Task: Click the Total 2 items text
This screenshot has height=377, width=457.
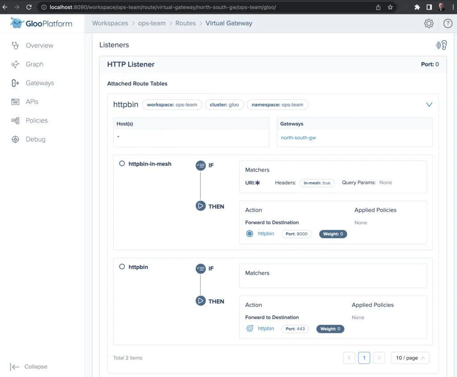Action: coord(128,358)
